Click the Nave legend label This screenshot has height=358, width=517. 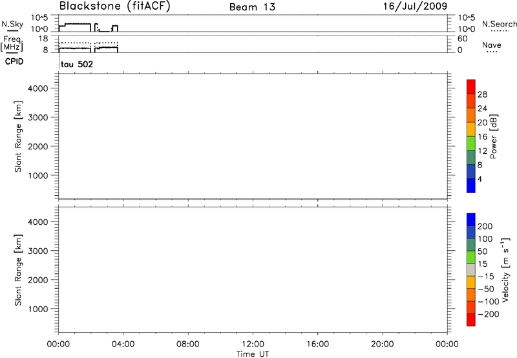492,45
